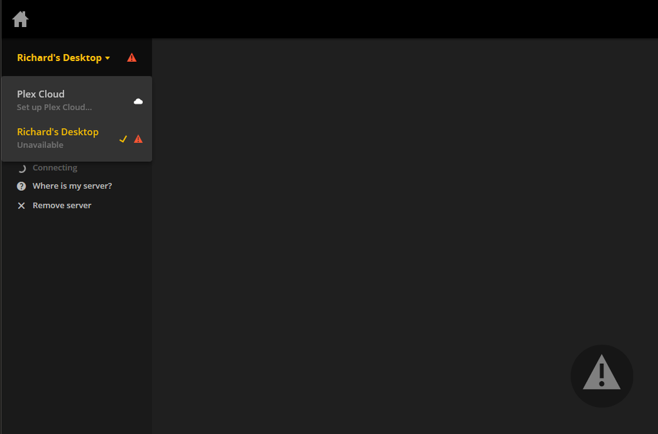Click the X icon beside Remove server
The image size is (658, 434).
point(21,206)
